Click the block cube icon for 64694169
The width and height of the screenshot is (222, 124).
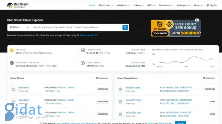[13, 89]
